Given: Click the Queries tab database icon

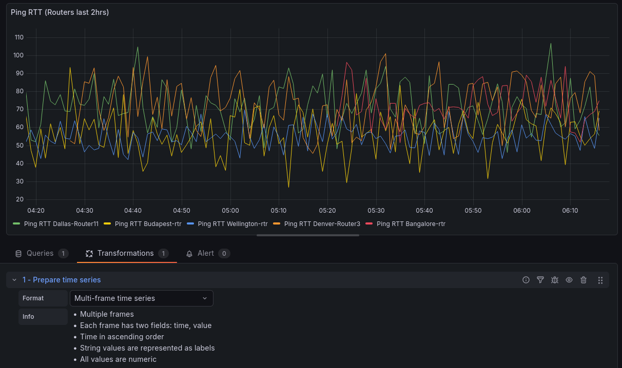Looking at the screenshot, I should click(18, 254).
